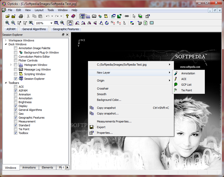The height and width of the screenshot is (177, 224).
Task: Open the Tools menu
Action: (x=51, y=10)
